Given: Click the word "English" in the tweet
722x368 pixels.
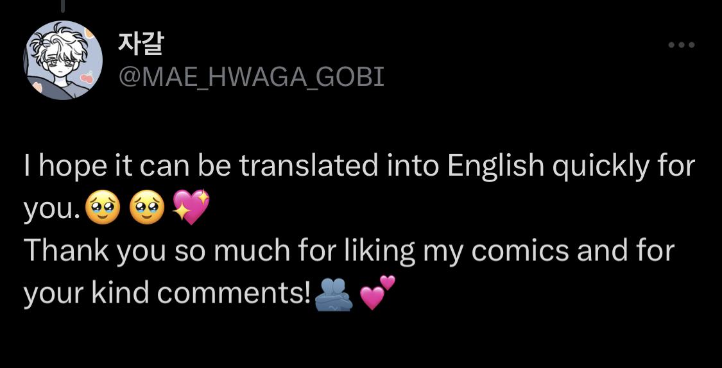Looking at the screenshot, I should pyautogui.click(x=496, y=167).
